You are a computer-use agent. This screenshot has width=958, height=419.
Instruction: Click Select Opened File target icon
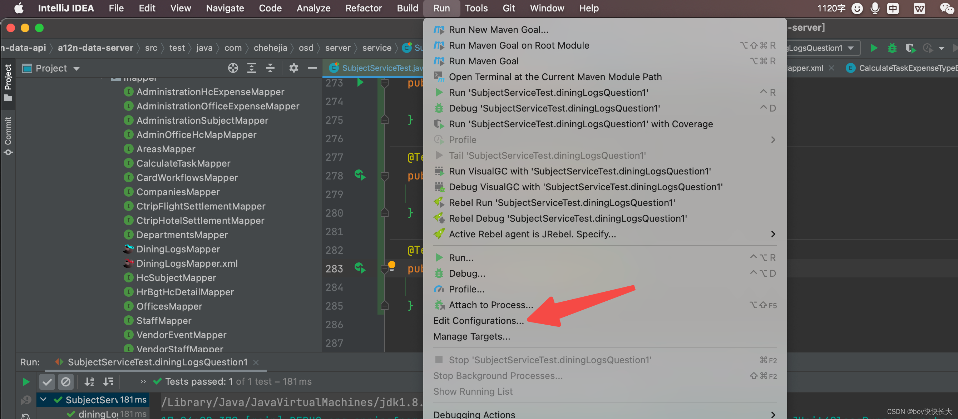click(x=233, y=68)
